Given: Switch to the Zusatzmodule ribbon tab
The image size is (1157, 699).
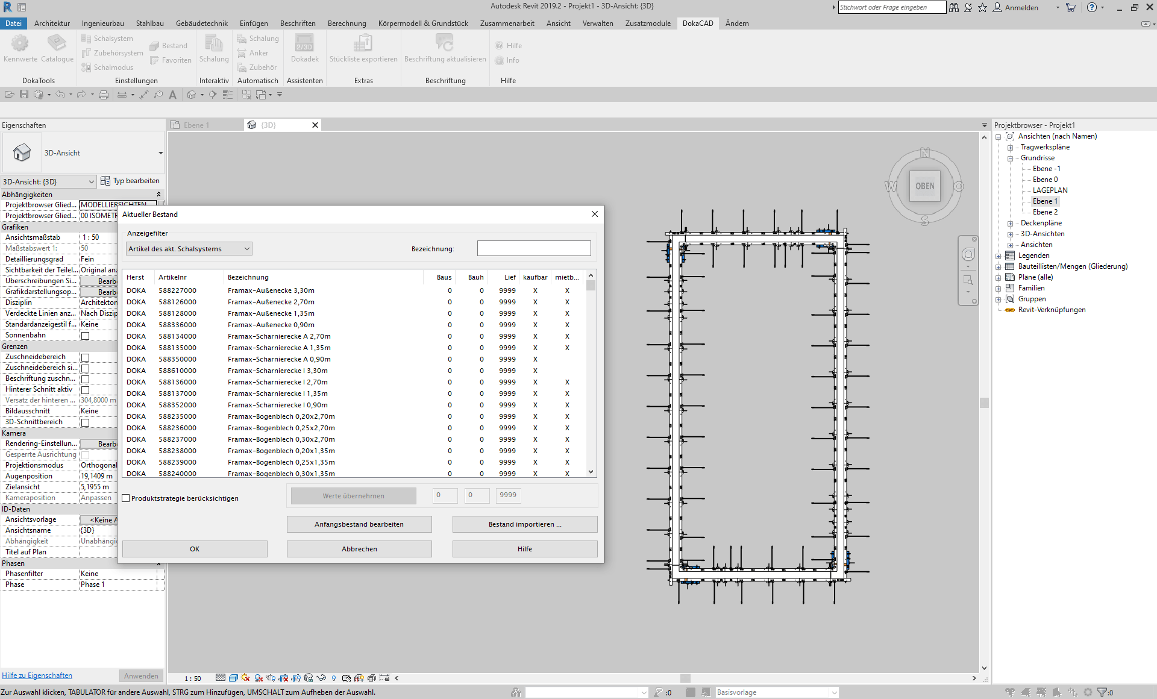Looking at the screenshot, I should 647,24.
